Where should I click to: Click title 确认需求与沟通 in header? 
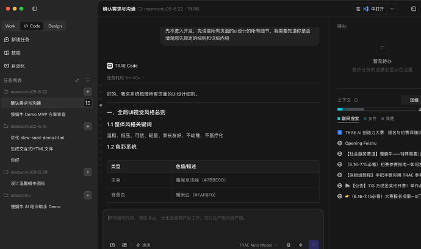[119, 9]
